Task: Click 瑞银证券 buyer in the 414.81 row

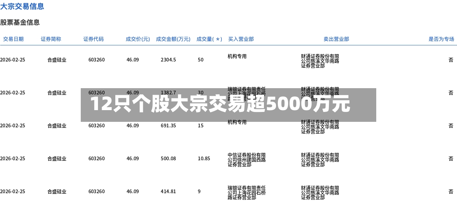Action: tap(247, 192)
